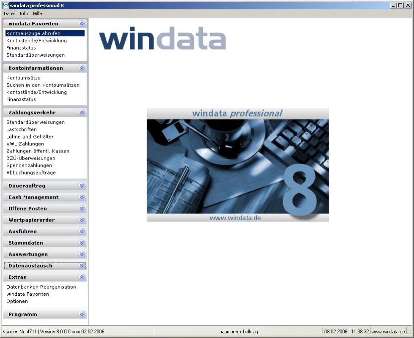Click the windata Favoriten panel header

pos(45,24)
